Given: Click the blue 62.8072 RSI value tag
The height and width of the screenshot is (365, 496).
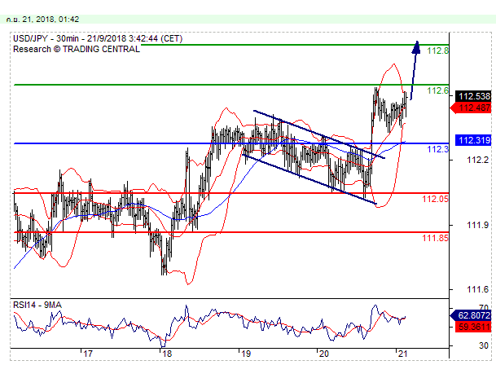Looking at the screenshot, I should [471, 315].
